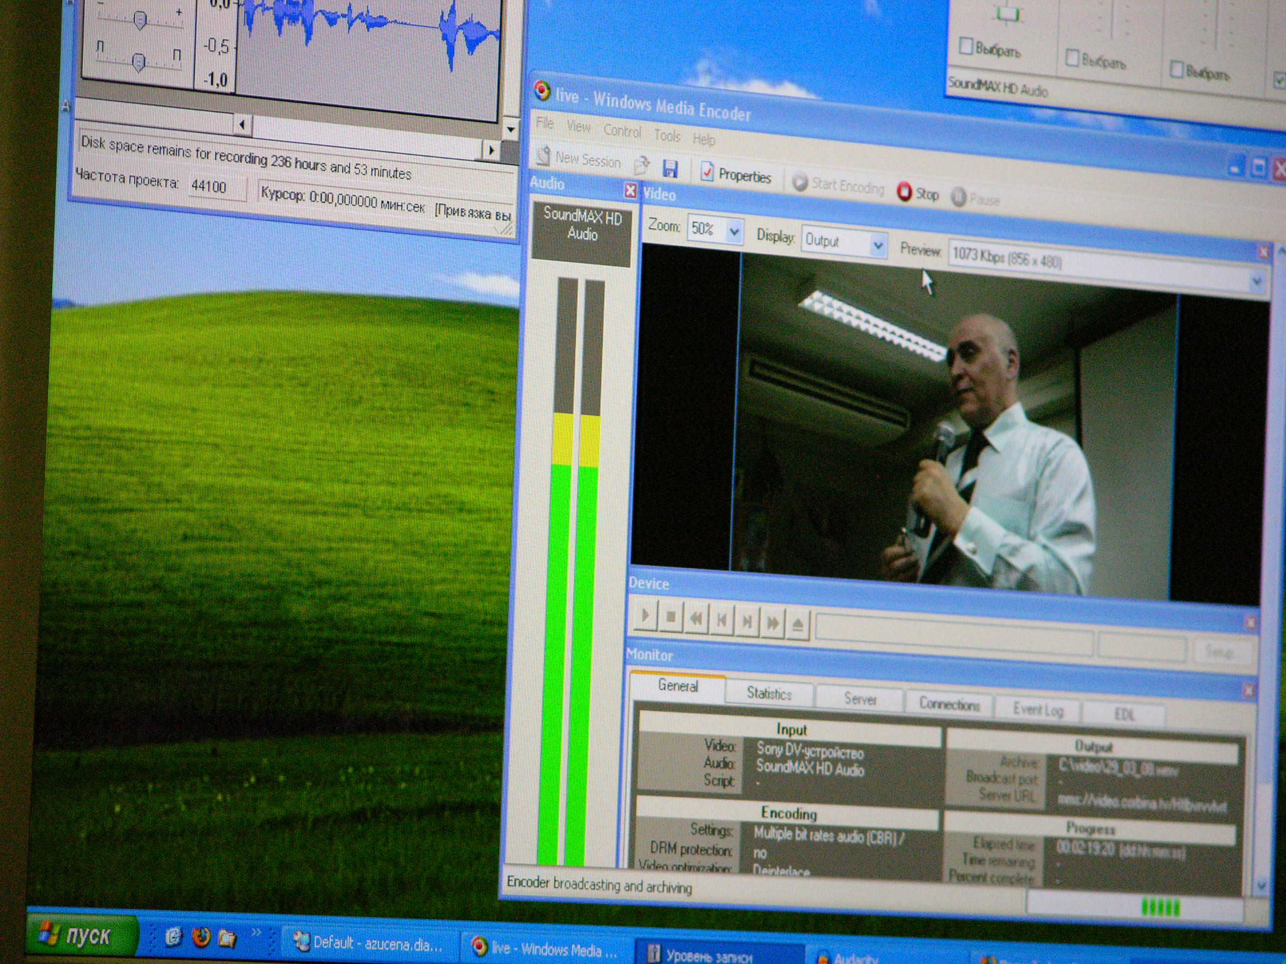1286x964 pixels.
Task: Click the Internet Explorer quick launch icon
Action: (x=173, y=937)
